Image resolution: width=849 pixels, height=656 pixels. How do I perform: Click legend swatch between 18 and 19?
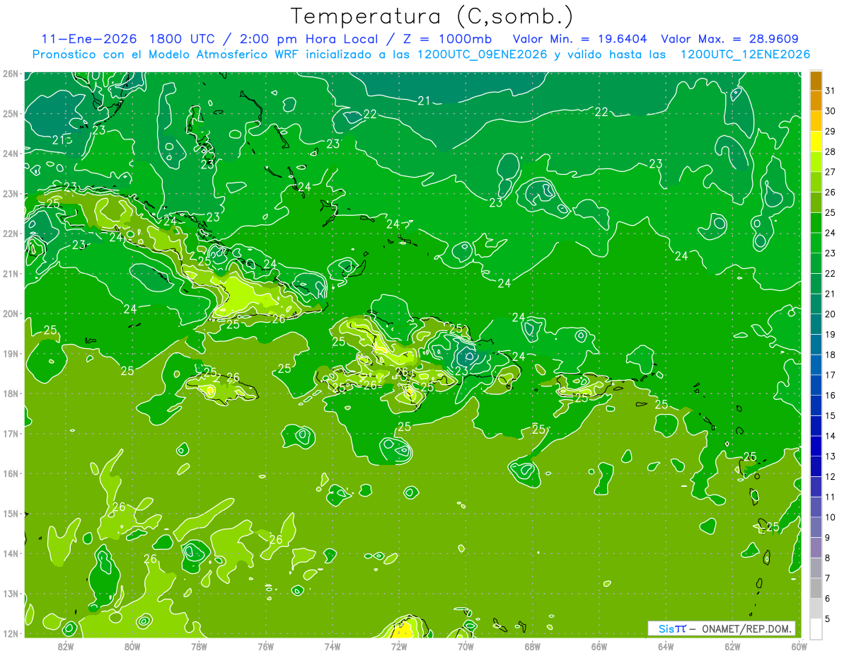tap(816, 345)
